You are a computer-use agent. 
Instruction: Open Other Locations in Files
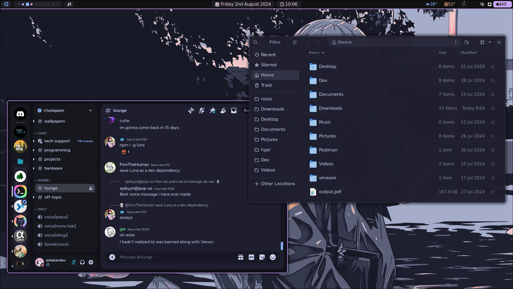(278, 184)
